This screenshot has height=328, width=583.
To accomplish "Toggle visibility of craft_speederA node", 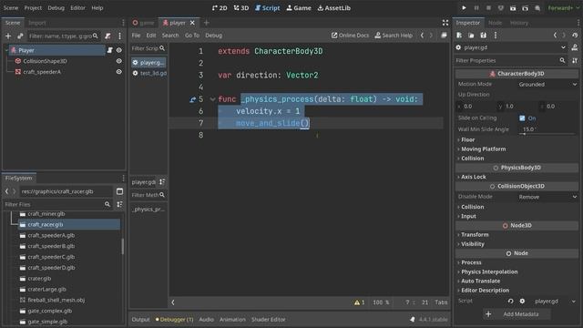I will [x=119, y=72].
